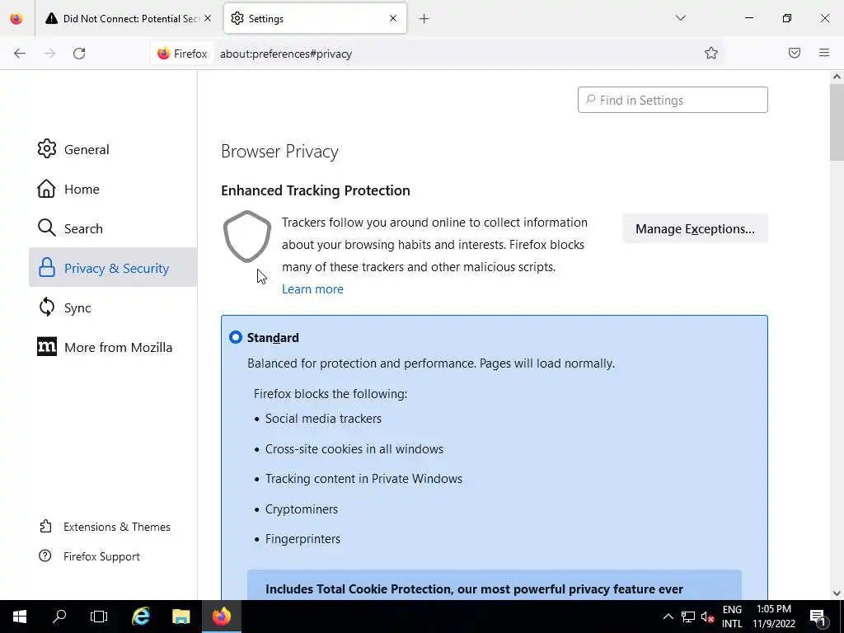844x633 pixels.
Task: Reload the current page
Action: click(x=79, y=54)
